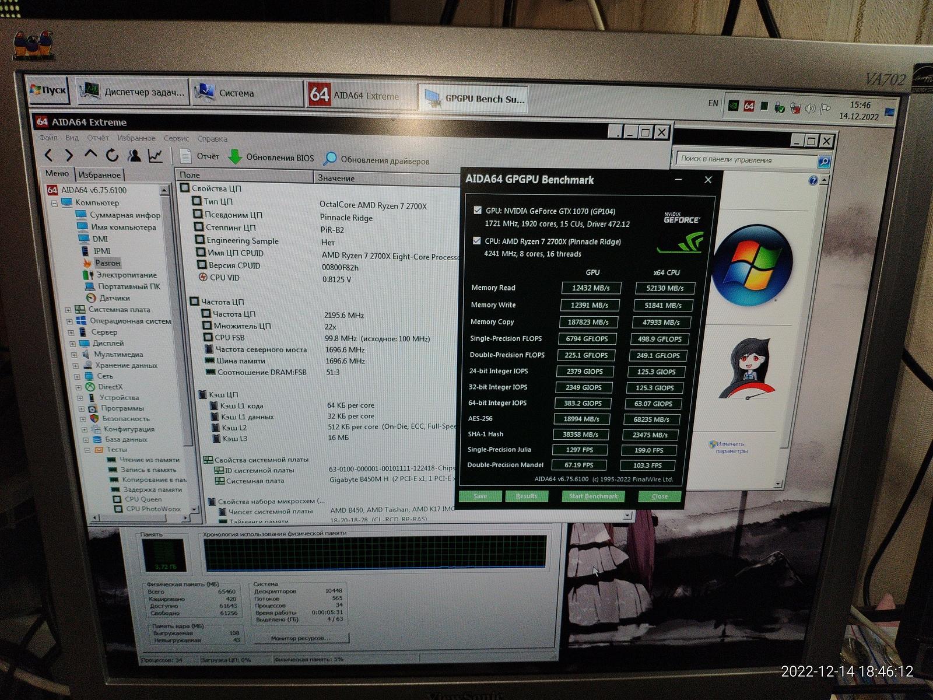Viewport: 933px width, 700px height.
Task: Click the Пуск start button
Action: point(49,90)
